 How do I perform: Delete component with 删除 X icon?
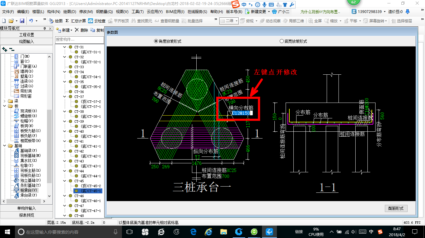pyautogui.click(x=82, y=30)
